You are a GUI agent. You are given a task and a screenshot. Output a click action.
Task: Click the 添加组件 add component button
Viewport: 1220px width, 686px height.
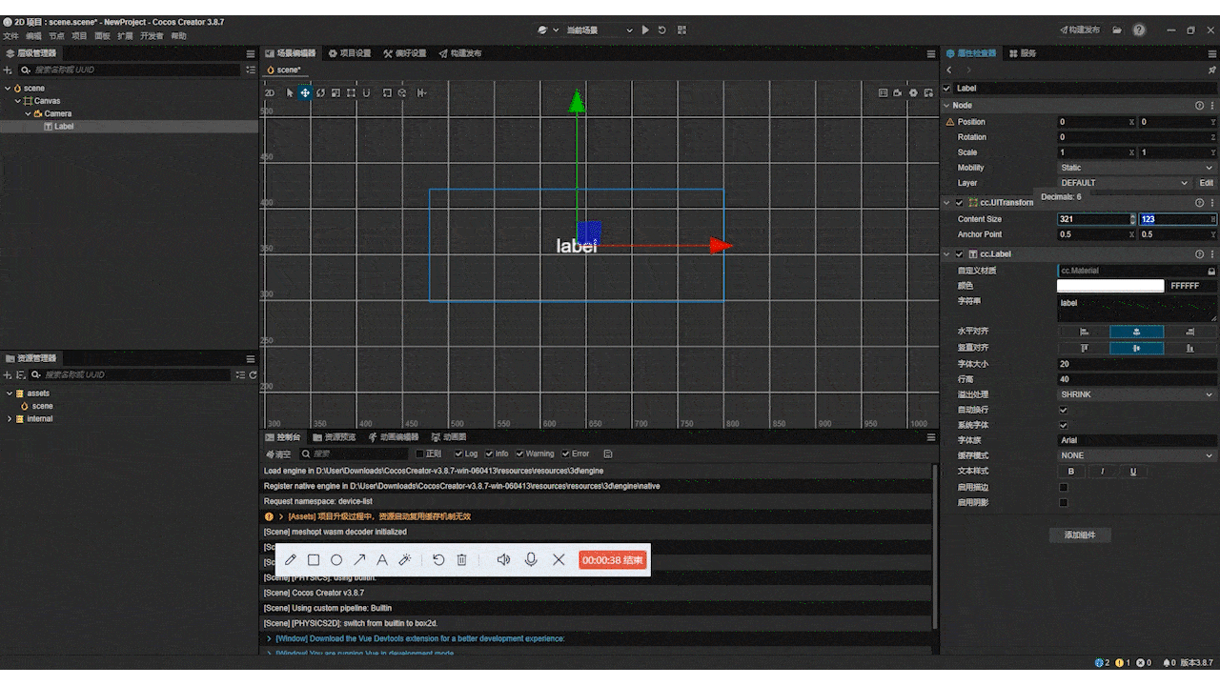pos(1080,535)
